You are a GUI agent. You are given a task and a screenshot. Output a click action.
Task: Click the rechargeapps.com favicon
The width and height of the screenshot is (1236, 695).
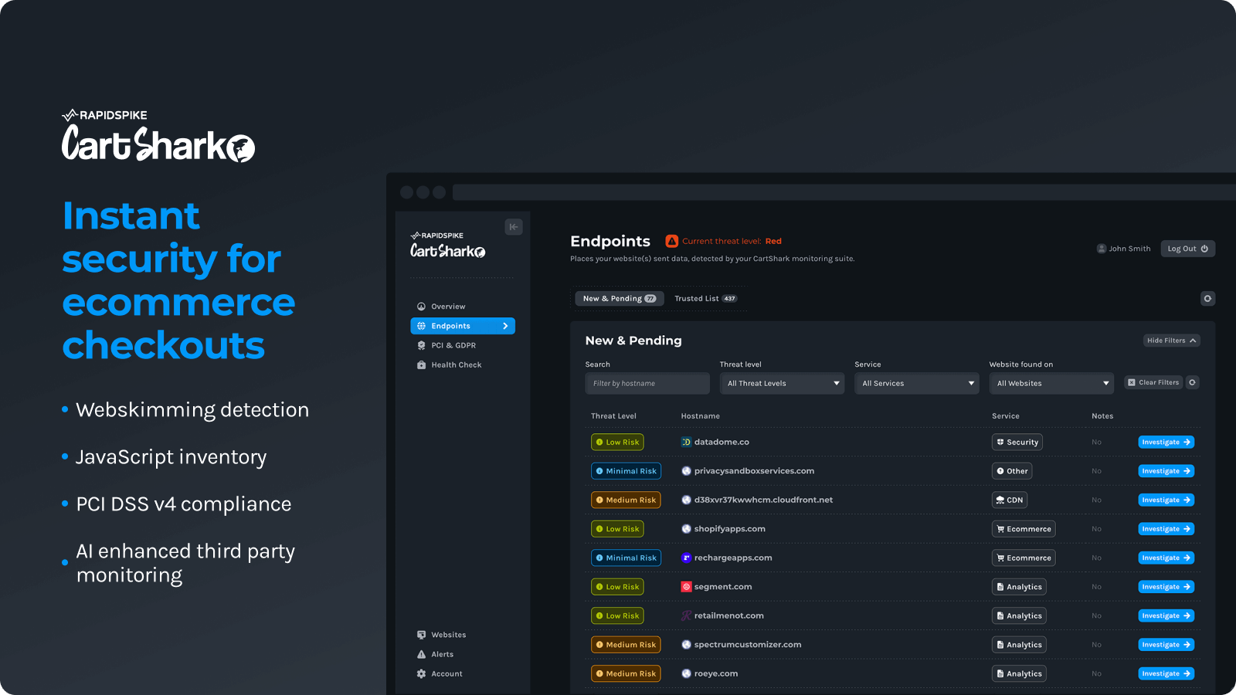point(686,558)
